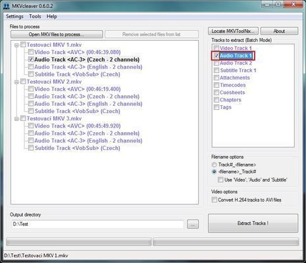Browse for output directory with ... button
306x263 pixels.
[x=193, y=224]
